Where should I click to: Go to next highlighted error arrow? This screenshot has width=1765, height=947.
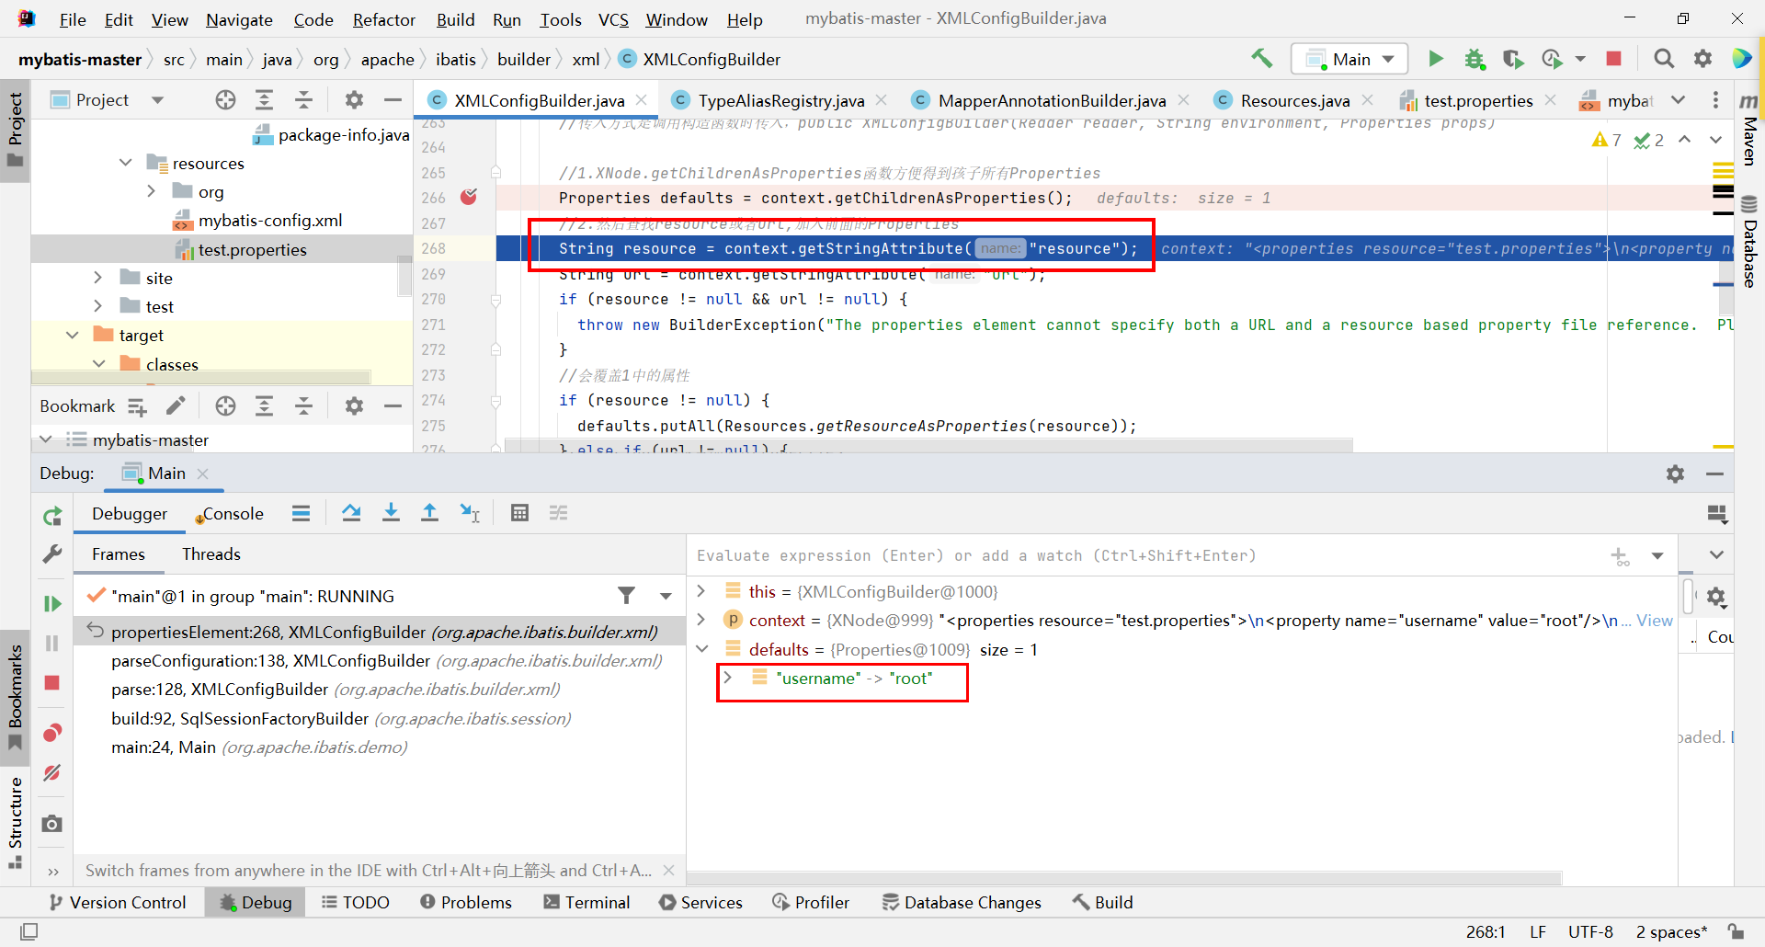point(1715,140)
